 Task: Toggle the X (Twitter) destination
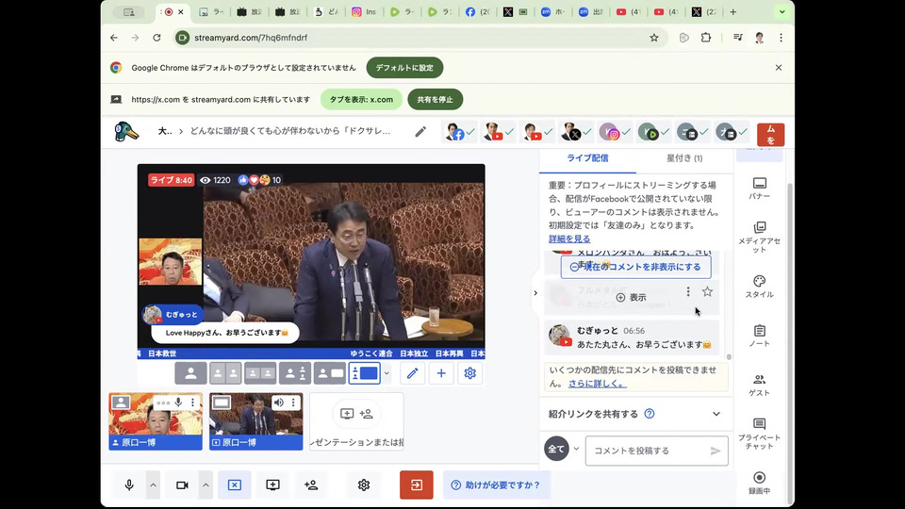click(x=576, y=132)
